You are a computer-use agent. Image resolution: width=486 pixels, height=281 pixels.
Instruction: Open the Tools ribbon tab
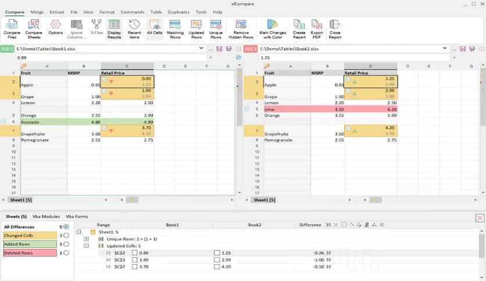[201, 12]
